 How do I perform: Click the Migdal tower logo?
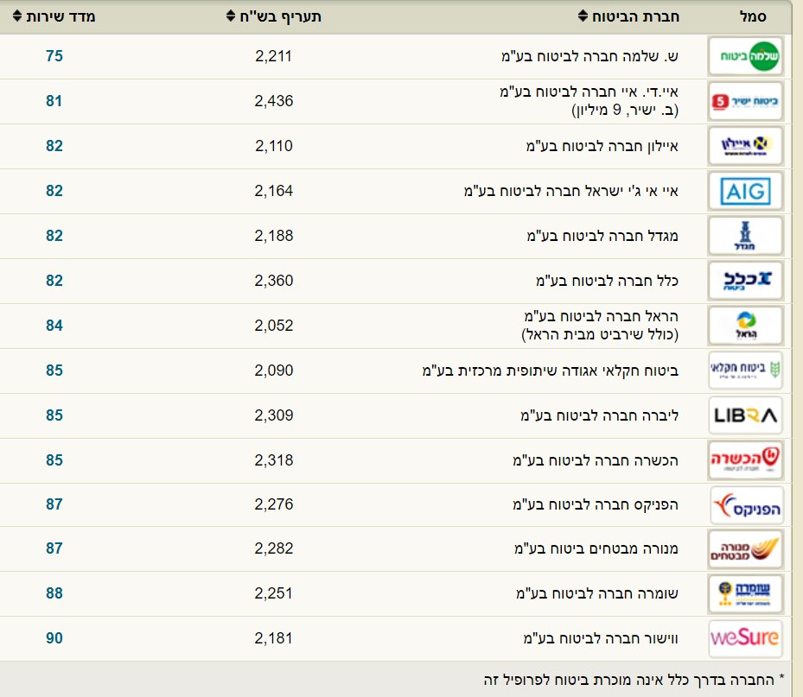pos(746,236)
